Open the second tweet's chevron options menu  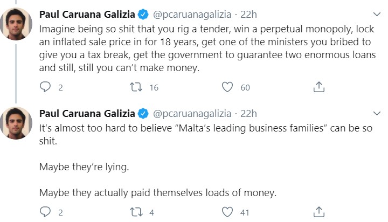point(377,114)
